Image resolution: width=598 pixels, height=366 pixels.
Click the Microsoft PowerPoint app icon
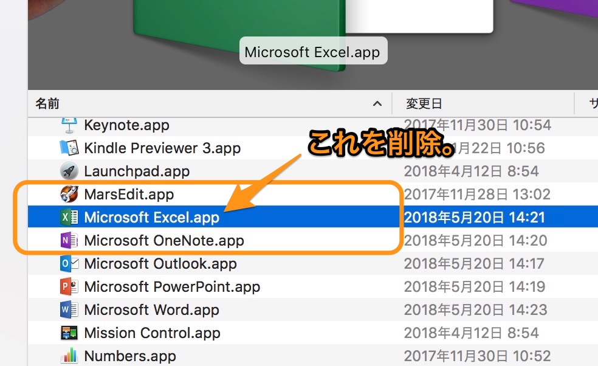click(x=69, y=286)
